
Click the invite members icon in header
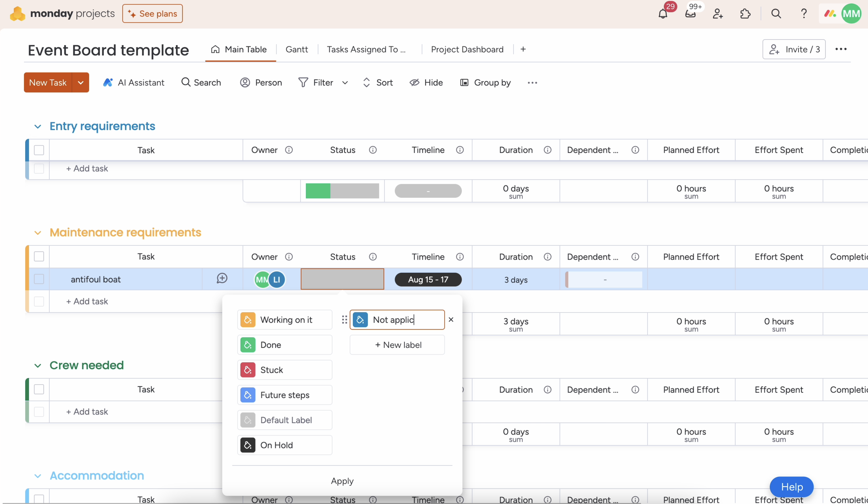717,14
